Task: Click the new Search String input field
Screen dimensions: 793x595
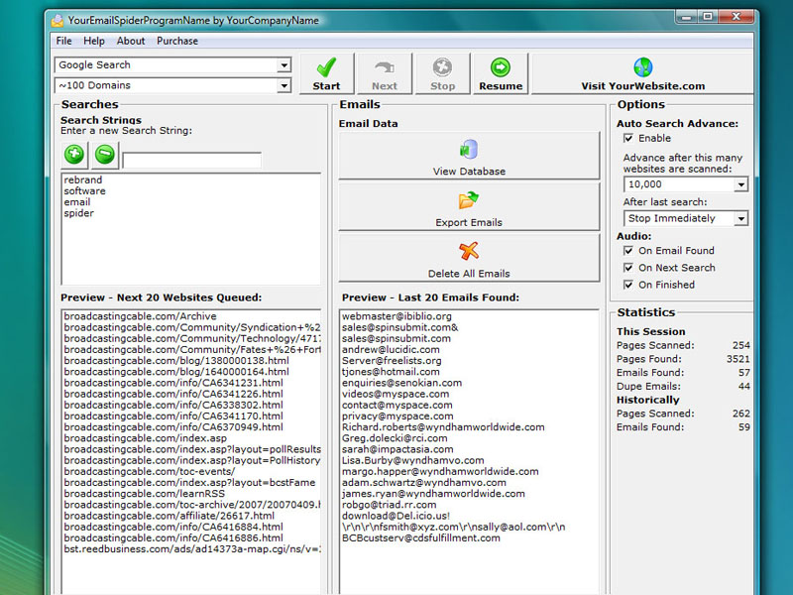Action: [x=191, y=161]
